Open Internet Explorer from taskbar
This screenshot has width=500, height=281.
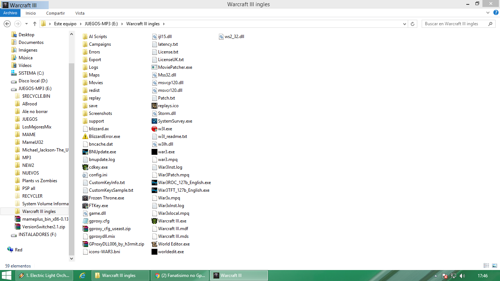(x=82, y=276)
